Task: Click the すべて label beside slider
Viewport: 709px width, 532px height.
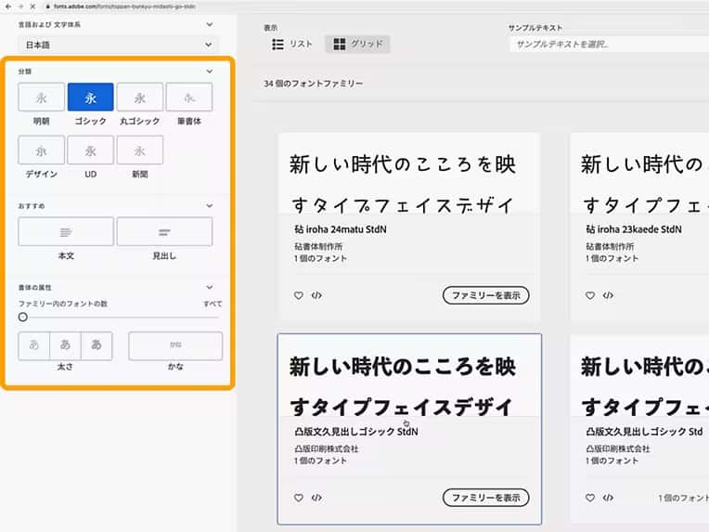Action: (213, 304)
